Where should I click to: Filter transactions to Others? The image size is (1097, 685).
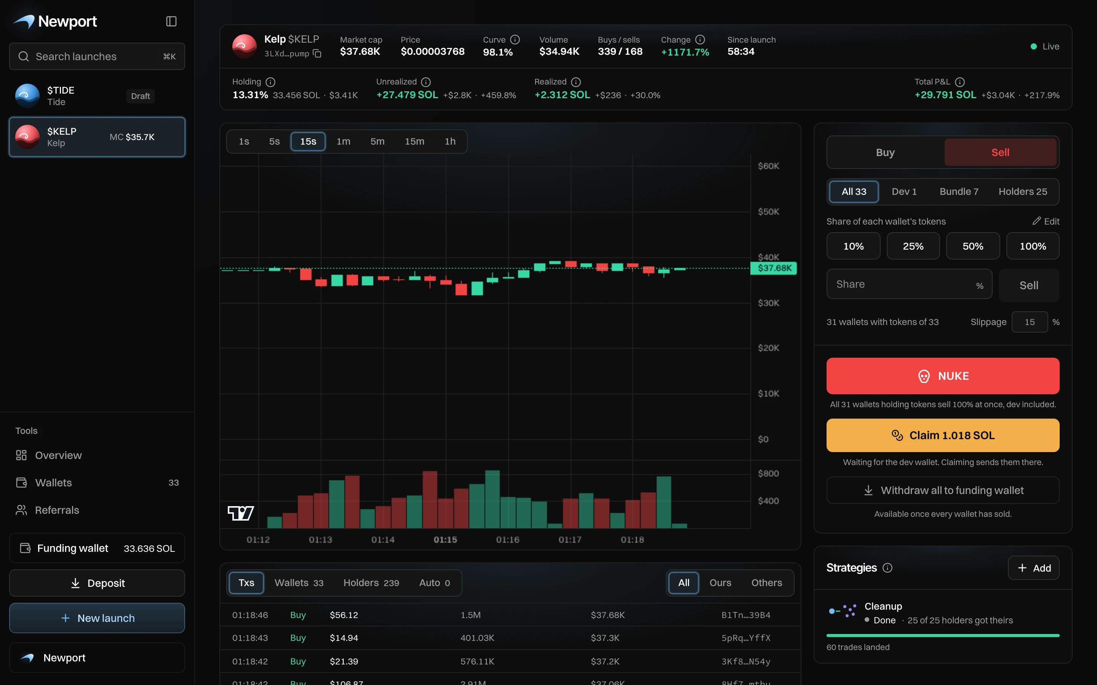766,583
